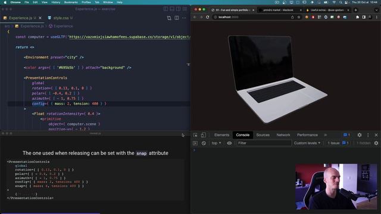The image size is (381, 214).
Task: Click the src breadcrumb segment
Action: click(x=7, y=26)
